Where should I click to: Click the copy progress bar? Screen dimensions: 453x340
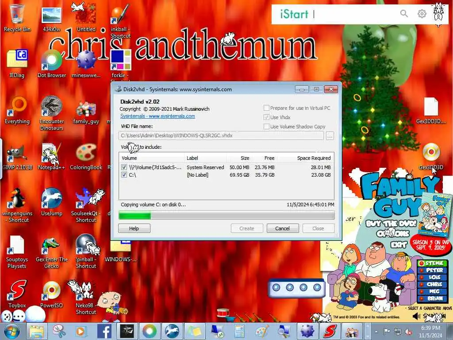[226, 215]
